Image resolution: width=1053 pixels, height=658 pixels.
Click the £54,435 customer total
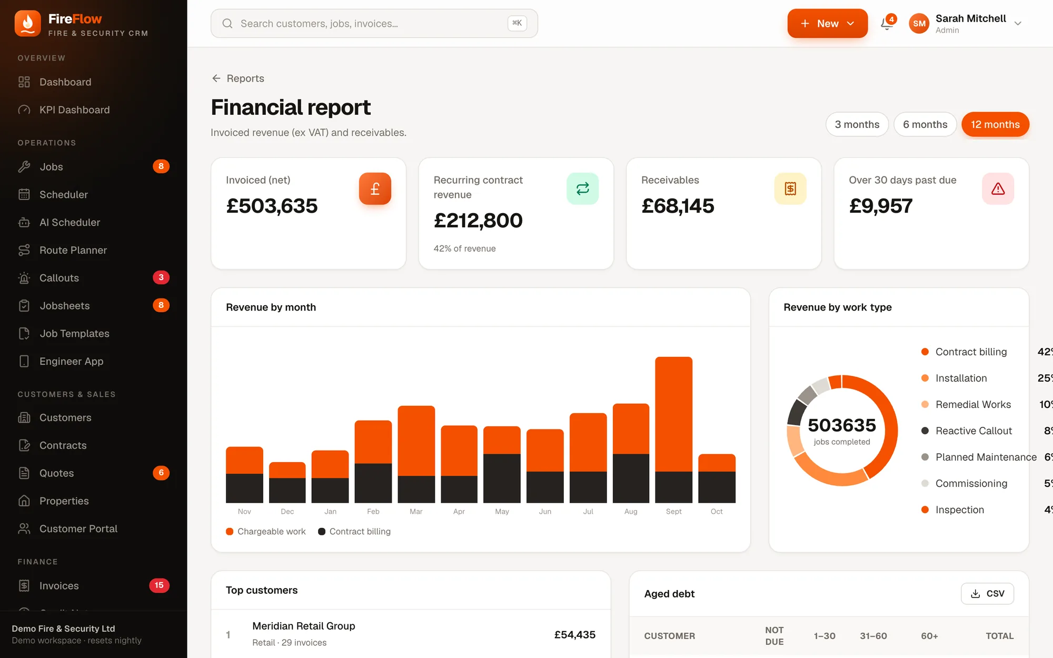(574, 635)
